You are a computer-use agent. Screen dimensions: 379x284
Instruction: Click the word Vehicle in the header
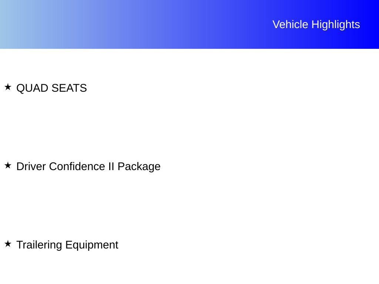coord(290,24)
